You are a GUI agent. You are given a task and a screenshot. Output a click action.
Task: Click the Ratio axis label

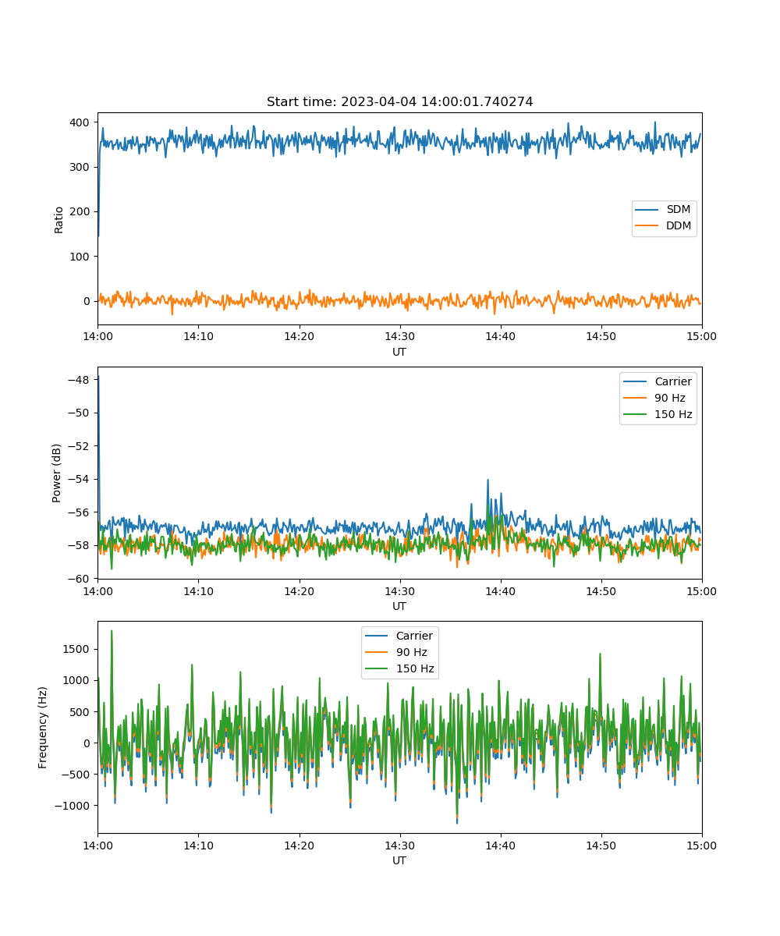coord(59,218)
